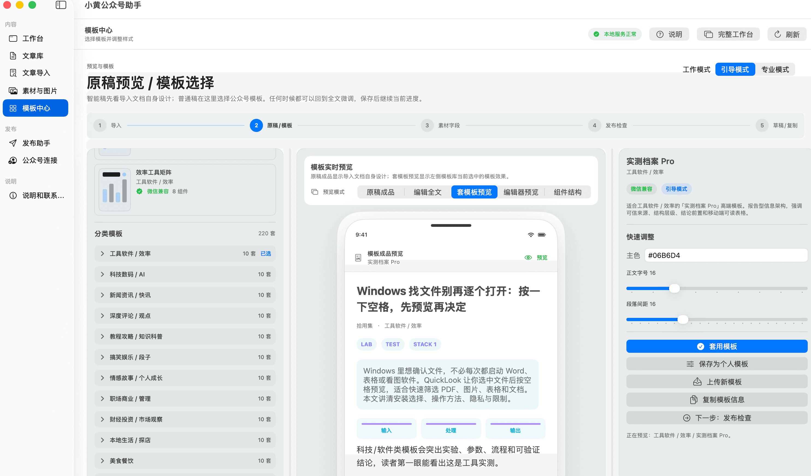Switch to the 编辑全文 tab
Image resolution: width=811 pixels, height=476 pixels.
point(427,192)
